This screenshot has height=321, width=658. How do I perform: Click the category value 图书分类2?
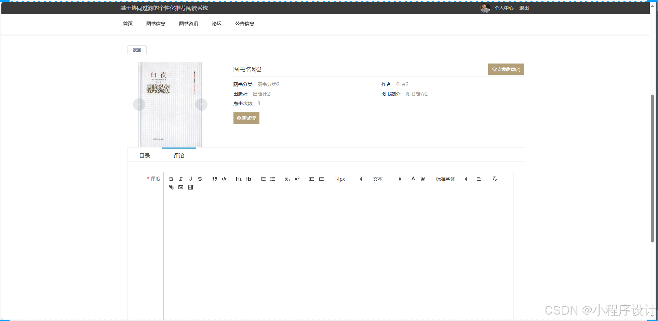point(269,84)
